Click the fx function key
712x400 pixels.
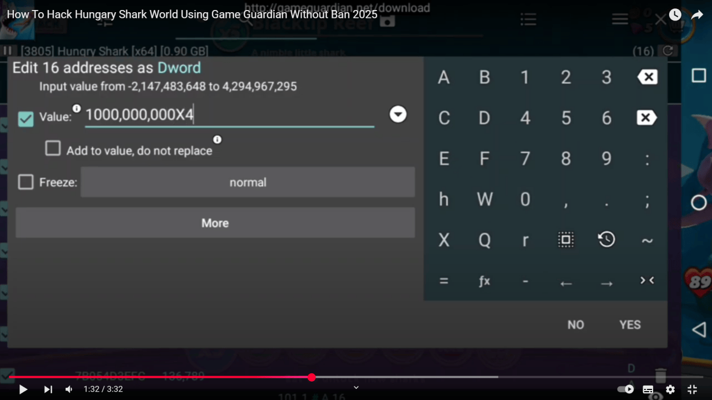click(x=484, y=281)
